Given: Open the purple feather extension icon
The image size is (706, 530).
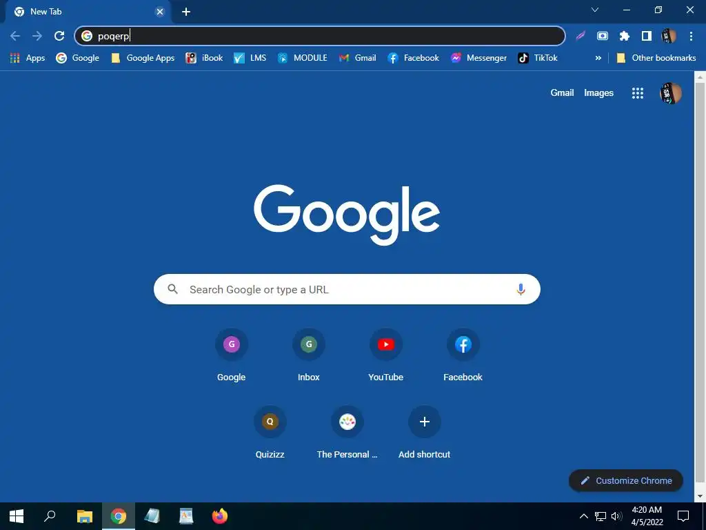Looking at the screenshot, I should click(x=581, y=36).
